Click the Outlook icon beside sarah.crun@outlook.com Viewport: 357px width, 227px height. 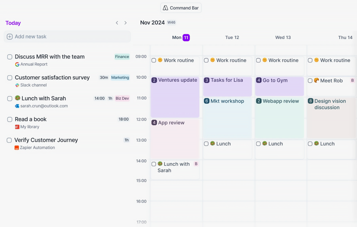[17, 106]
